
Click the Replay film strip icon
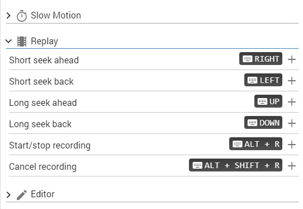(x=22, y=41)
